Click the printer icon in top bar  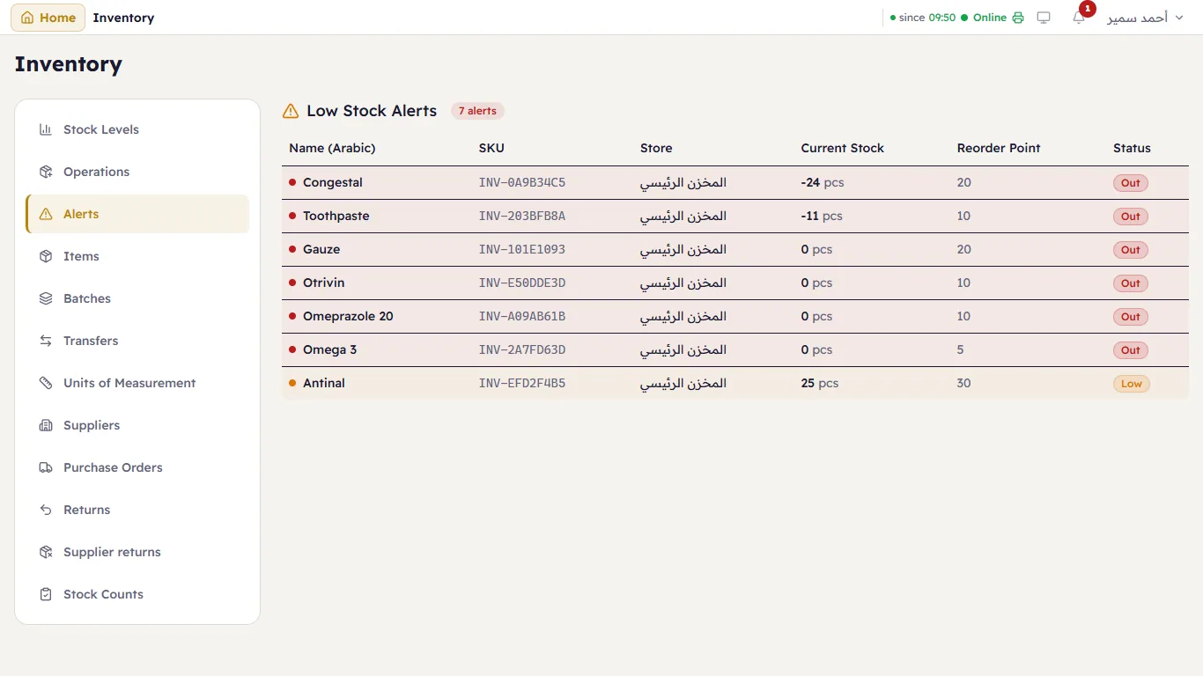(x=1018, y=18)
